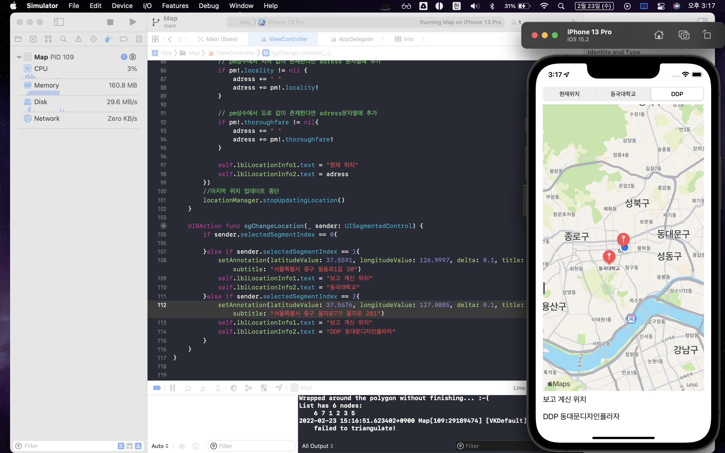Click the Simulate Location arrow icon

pos(279,388)
